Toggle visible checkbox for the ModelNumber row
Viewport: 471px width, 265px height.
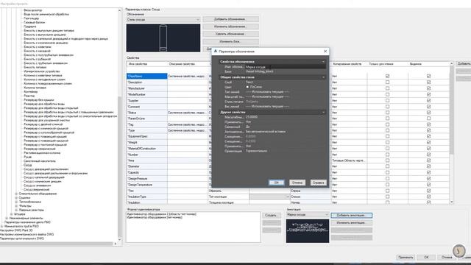pyautogui.click(x=428, y=94)
